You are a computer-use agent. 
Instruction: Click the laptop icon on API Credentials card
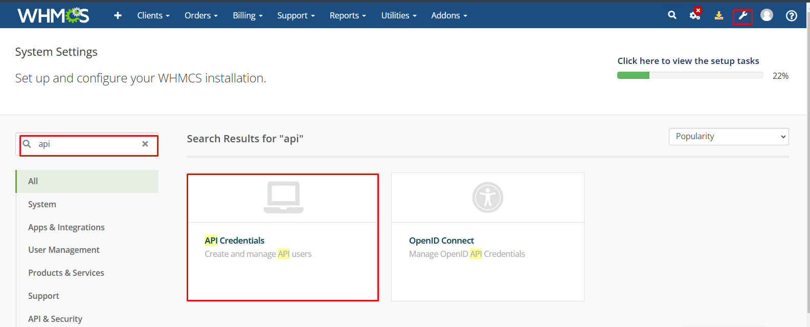[x=283, y=197]
